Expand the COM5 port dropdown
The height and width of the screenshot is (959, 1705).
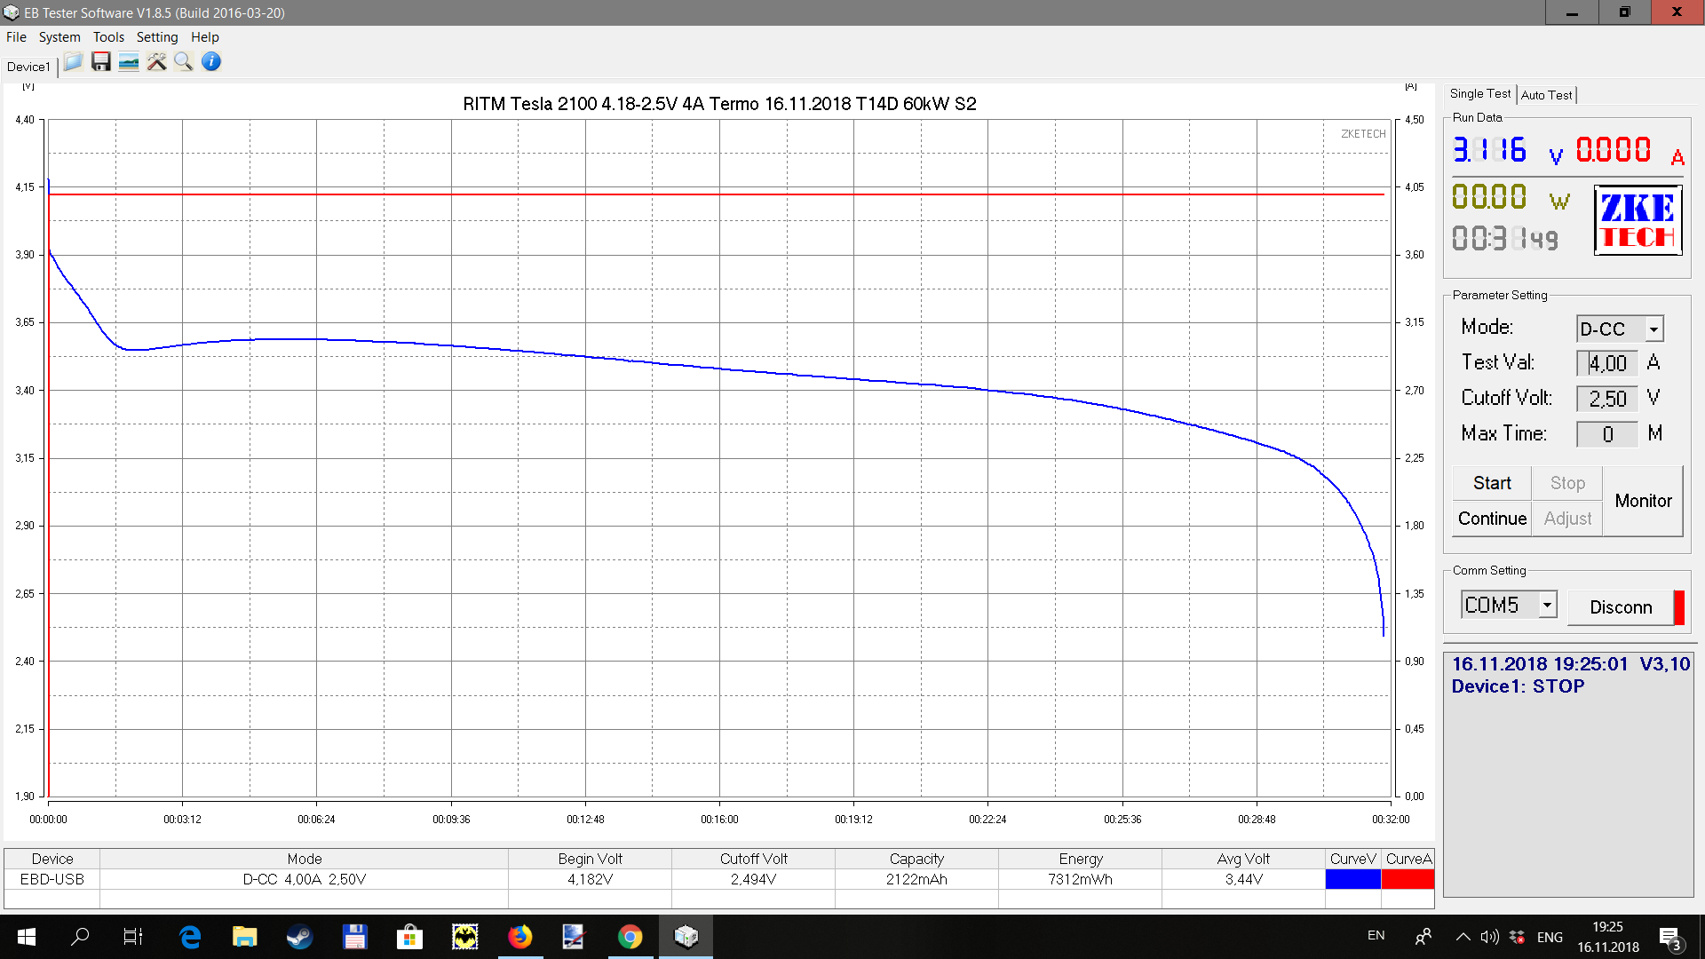pos(1547,605)
